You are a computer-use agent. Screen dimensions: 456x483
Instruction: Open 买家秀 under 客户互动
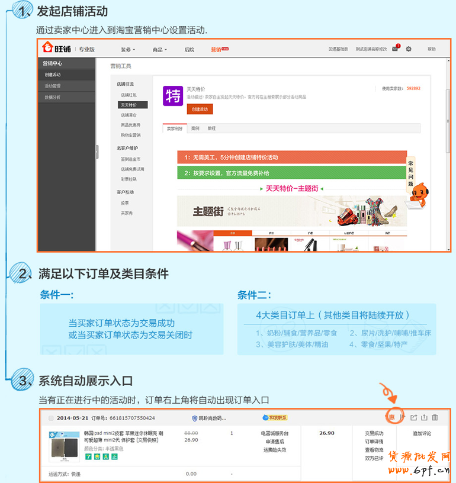[x=127, y=213]
